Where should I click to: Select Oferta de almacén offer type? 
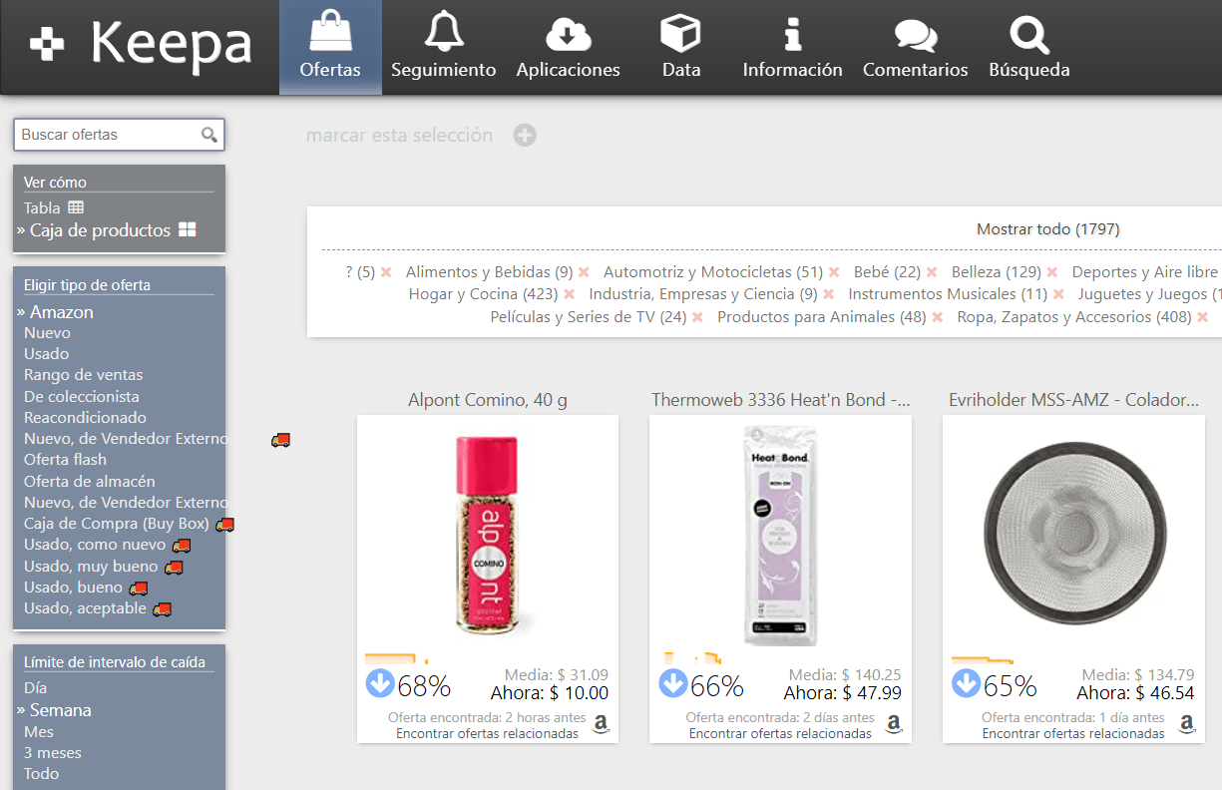(89, 482)
